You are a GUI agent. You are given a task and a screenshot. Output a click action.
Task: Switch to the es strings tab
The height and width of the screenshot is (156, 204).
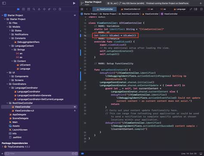point(163,9)
